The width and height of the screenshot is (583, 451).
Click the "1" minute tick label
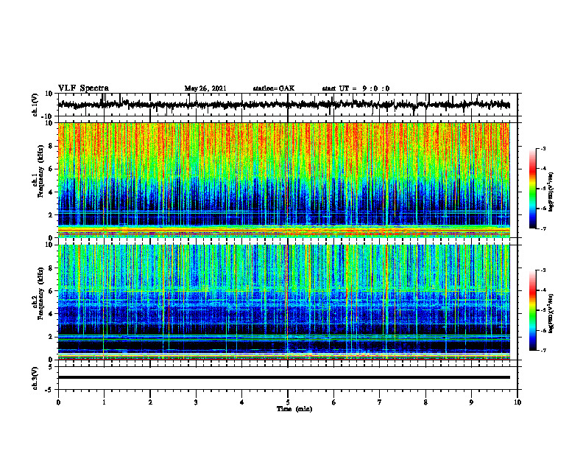[x=104, y=402]
